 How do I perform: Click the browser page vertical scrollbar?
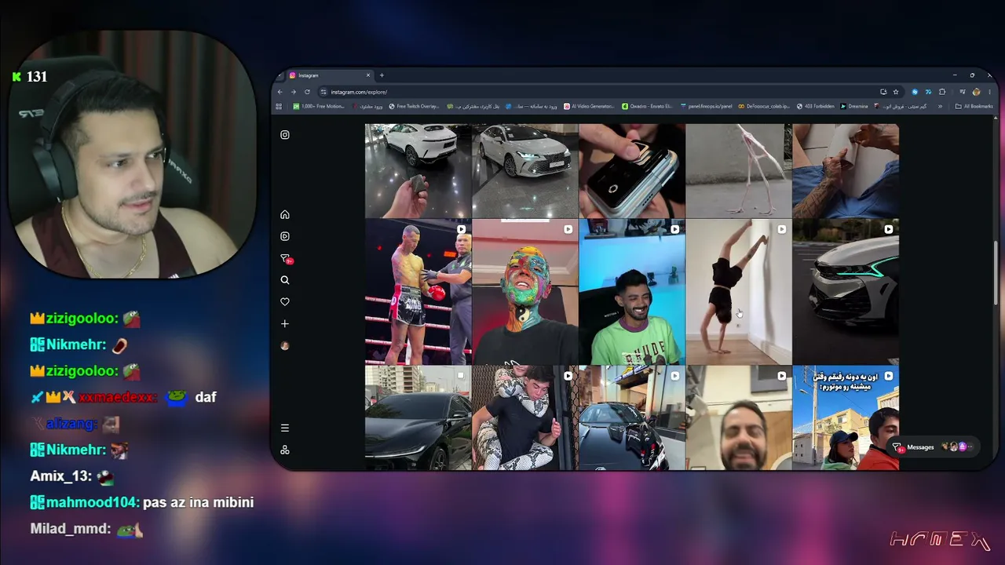click(x=995, y=273)
